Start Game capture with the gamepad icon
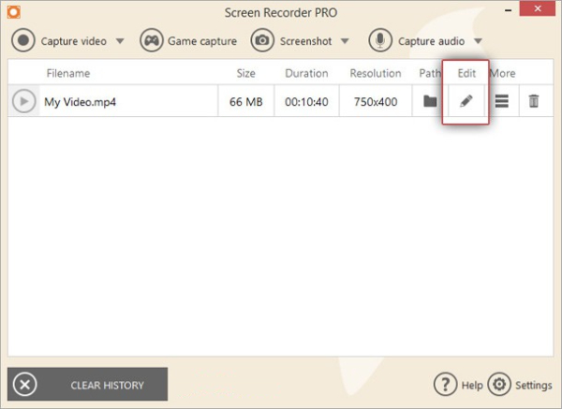The width and height of the screenshot is (562, 409). 151,40
